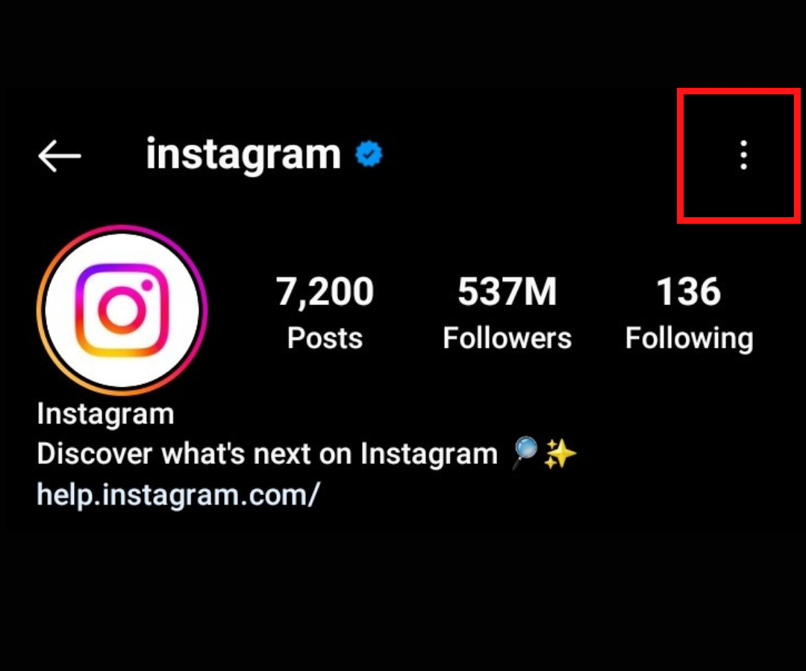Click the gradient story ring
The width and height of the screenshot is (806, 671).
point(122,310)
